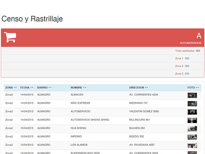This screenshot has height=154, width=205.
Task: Open Zona 1 count 382
Action: click(187, 58)
